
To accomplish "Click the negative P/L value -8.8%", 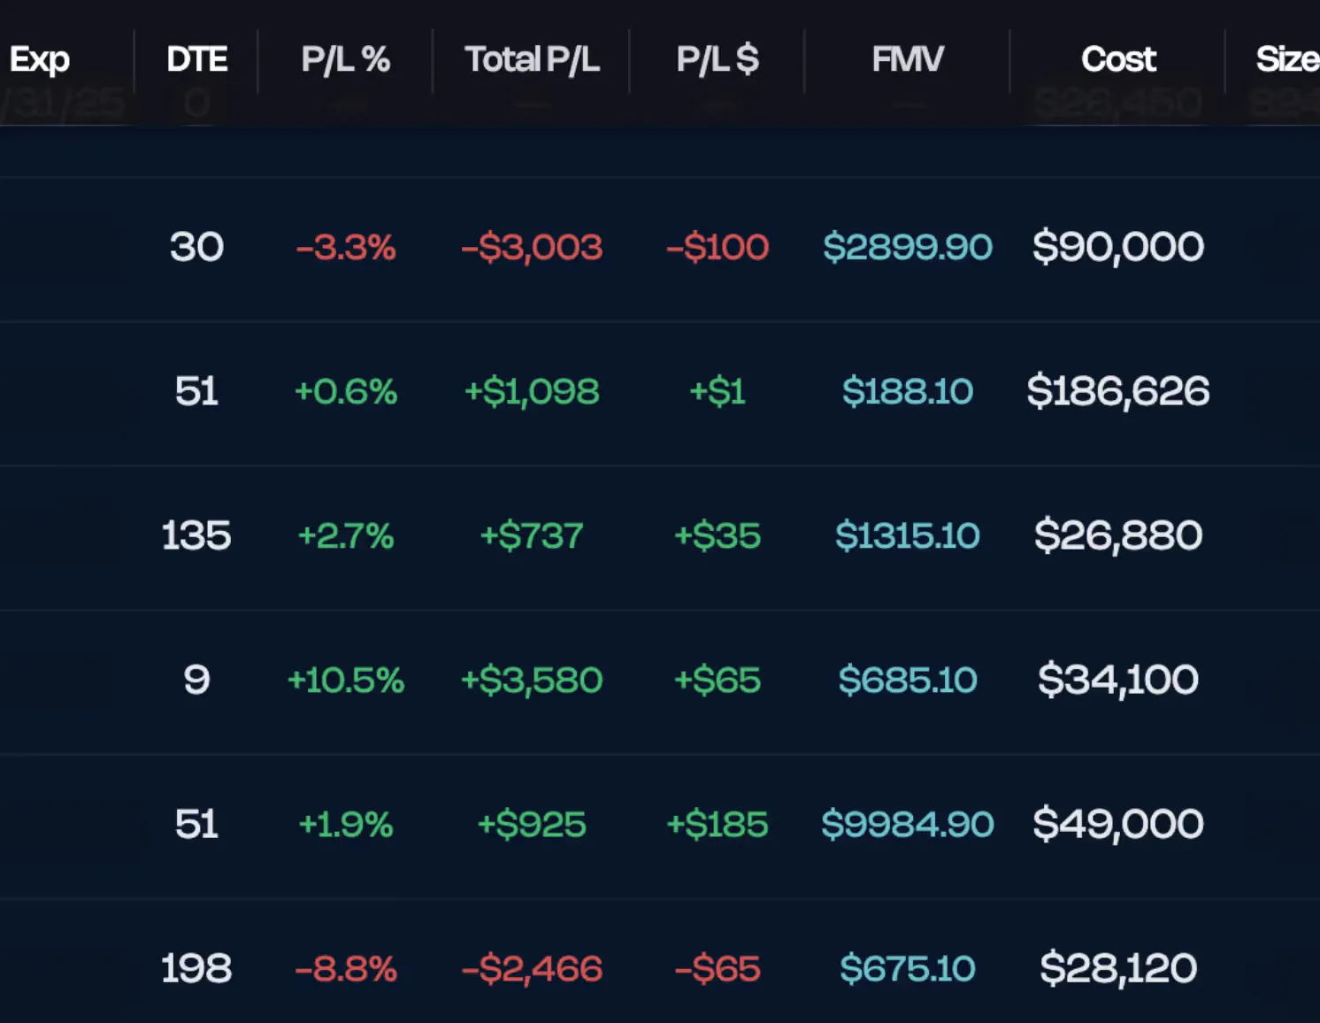I will 346,967.
